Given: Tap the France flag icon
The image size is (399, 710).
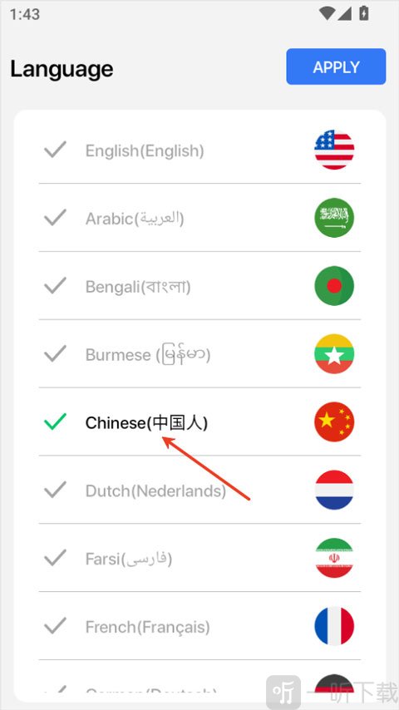Looking at the screenshot, I should pos(334,626).
